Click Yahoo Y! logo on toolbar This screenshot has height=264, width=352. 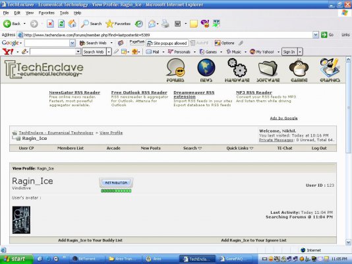pyautogui.click(x=8, y=51)
